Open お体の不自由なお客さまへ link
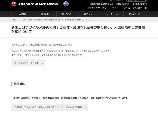The image size is (158, 118). point(100,4)
